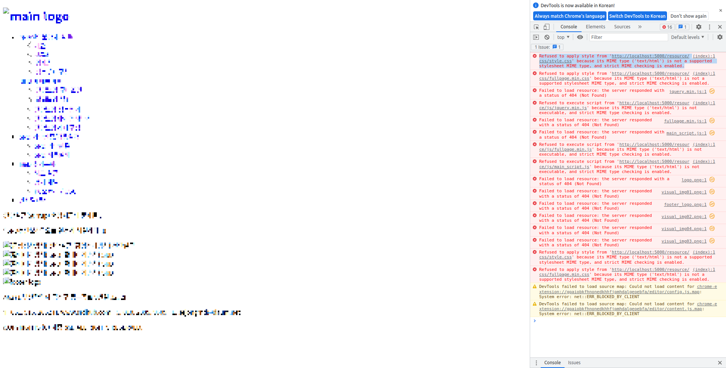This screenshot has width=726, height=368.
Task: Click request icon beside main_script.js:1
Action: pos(712,133)
